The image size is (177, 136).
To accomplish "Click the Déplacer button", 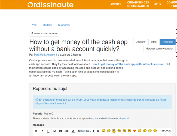I will click(141, 42).
